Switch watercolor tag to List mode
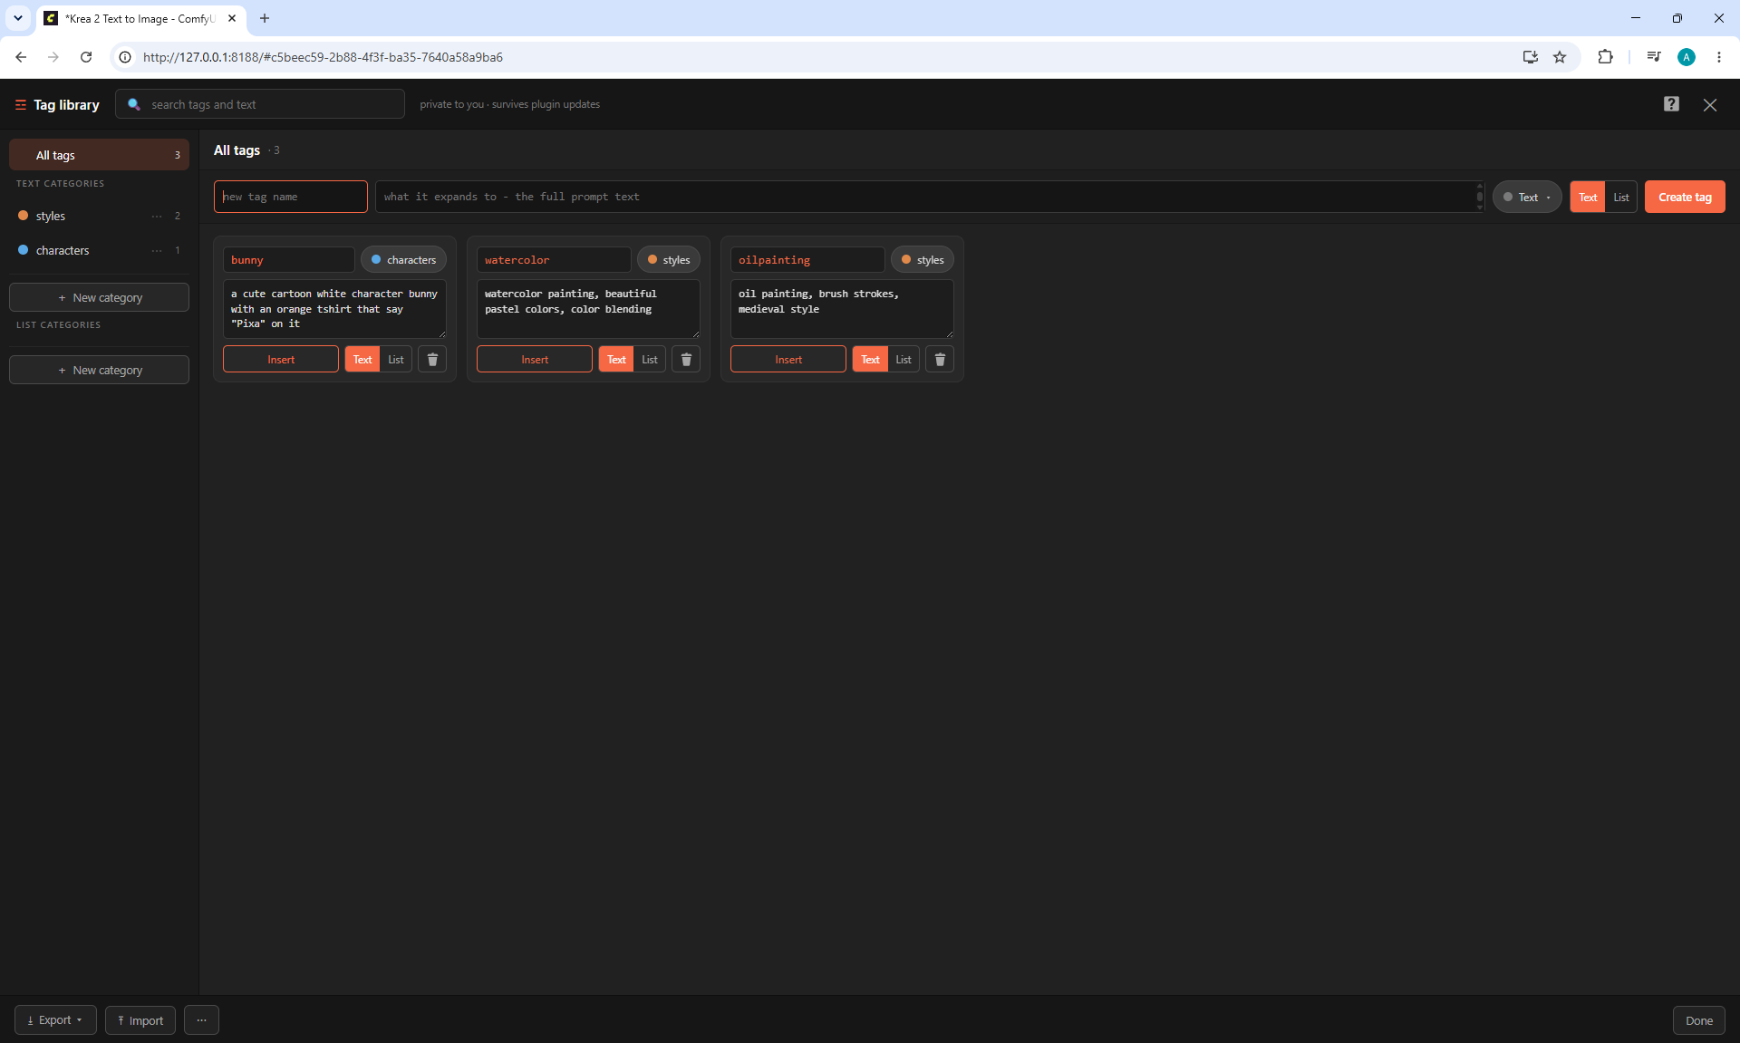 [650, 360]
